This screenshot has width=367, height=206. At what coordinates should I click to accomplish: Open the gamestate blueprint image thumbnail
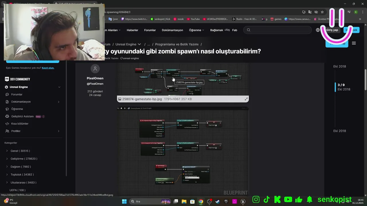pos(183,80)
